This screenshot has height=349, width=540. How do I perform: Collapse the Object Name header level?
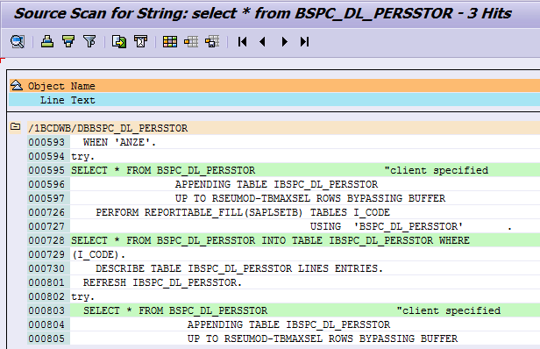(16, 85)
